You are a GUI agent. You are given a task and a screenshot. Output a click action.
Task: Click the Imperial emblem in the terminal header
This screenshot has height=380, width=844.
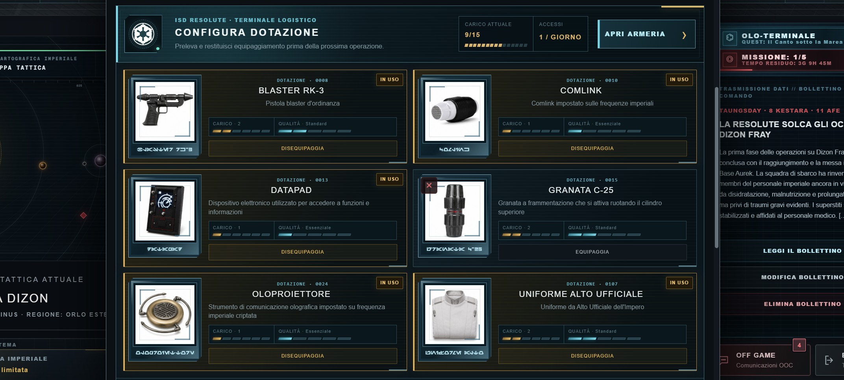click(143, 34)
